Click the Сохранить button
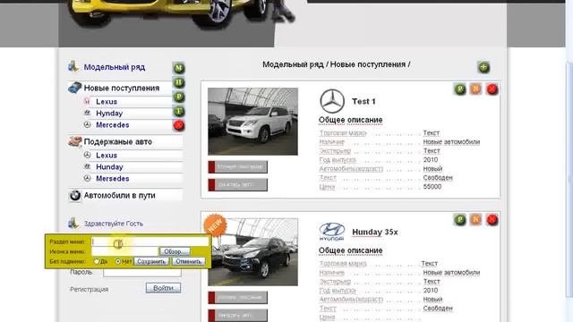The image size is (573, 322). click(151, 261)
